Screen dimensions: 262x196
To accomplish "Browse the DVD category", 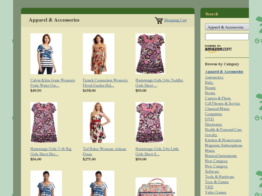I will 209,119.
